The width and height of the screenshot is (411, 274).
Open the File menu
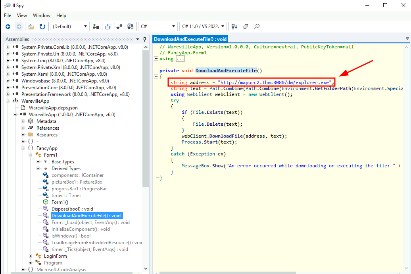coord(8,15)
